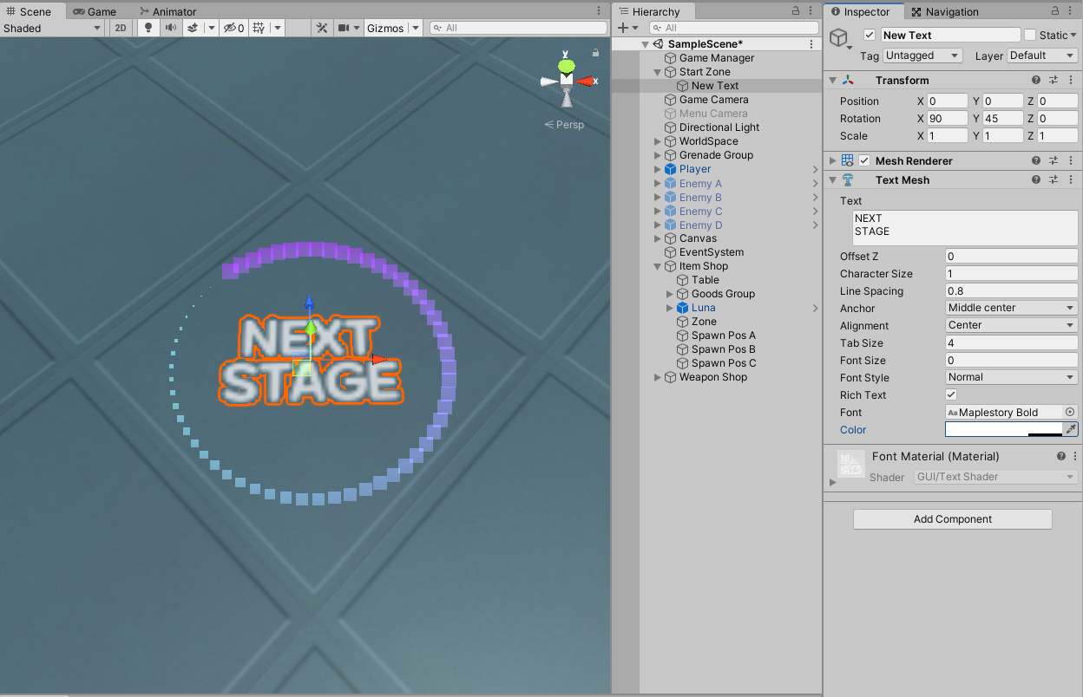Viewport: 1083px width, 697px height.
Task: Disable the Mesh Renderer checkbox
Action: tap(864, 161)
